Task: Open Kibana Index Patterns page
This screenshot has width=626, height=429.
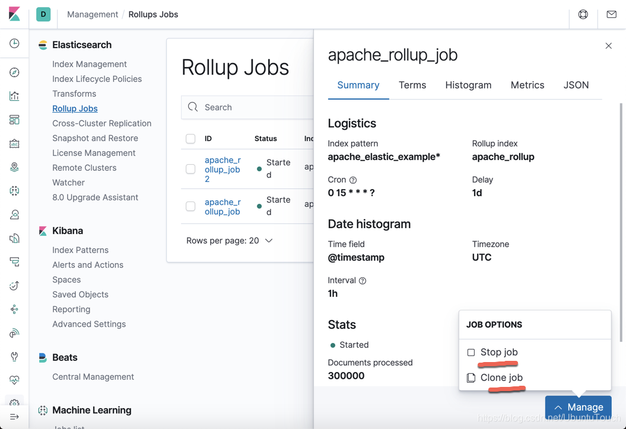Action: click(x=80, y=250)
